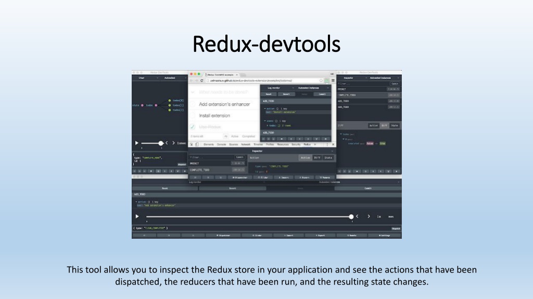Viewport: 533px width, 299px height.
Task: Expand the todos node under state in popup
Action: [268, 126]
